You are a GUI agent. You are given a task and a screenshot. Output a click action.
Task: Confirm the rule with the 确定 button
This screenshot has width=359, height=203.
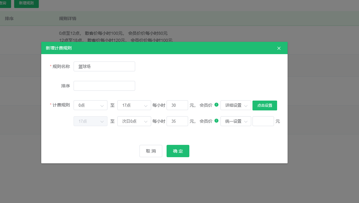(178, 151)
